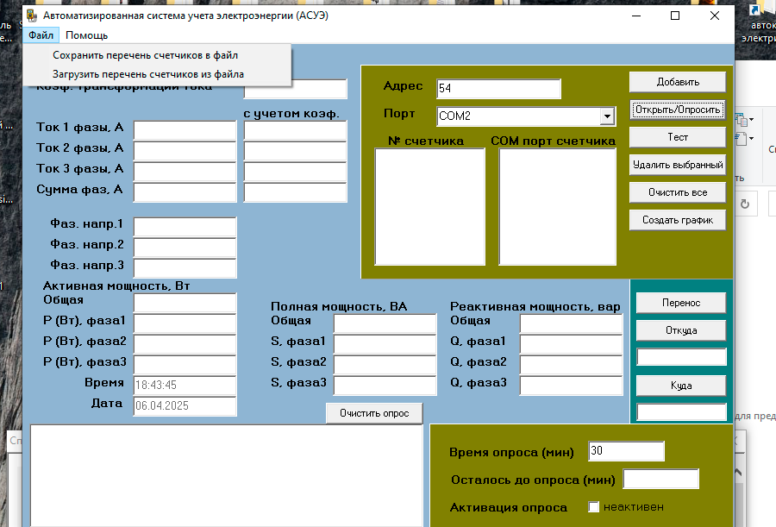Click the COM порт счетчика list box
Screen dimensions: 776x527
click(x=557, y=207)
